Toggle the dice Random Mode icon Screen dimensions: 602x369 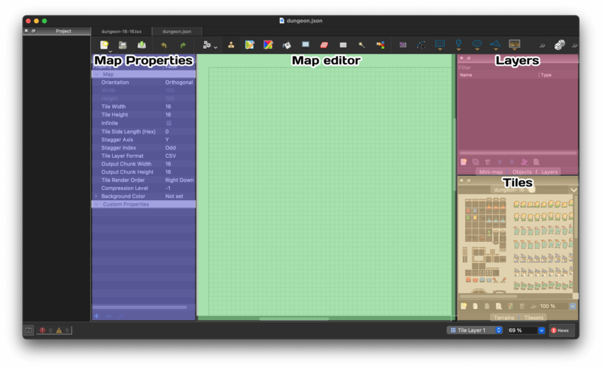click(560, 45)
